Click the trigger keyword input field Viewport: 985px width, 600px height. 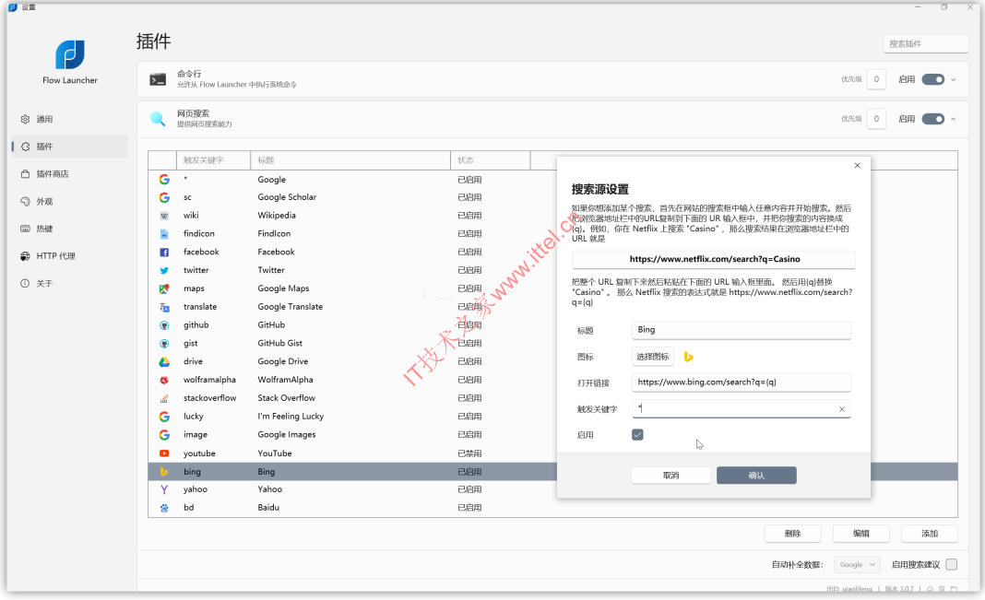(742, 408)
